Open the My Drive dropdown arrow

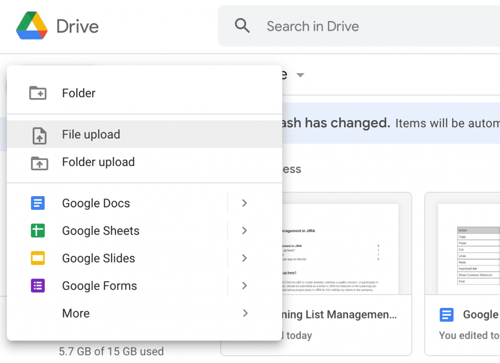pyautogui.click(x=300, y=75)
